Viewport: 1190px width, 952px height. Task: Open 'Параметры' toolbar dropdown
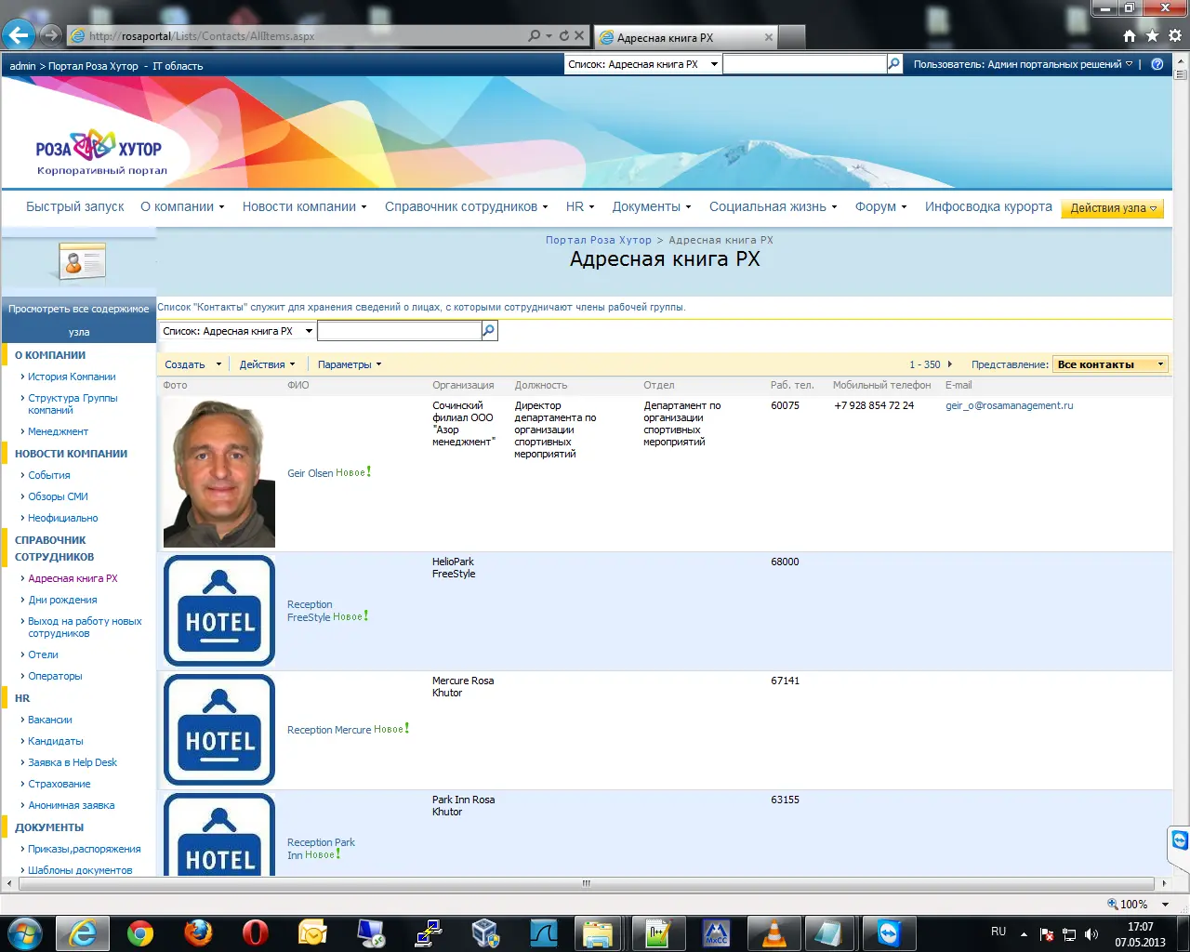[350, 364]
